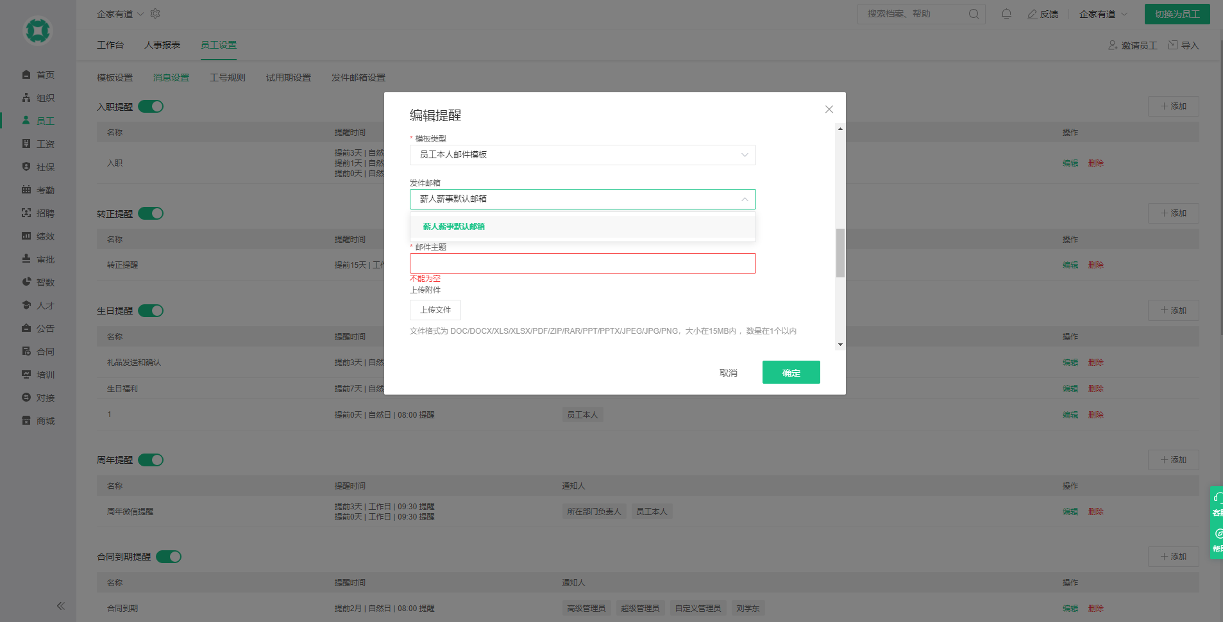This screenshot has height=622, width=1223.
Task: Open the 员工 employee sidebar icon
Action: tap(26, 120)
